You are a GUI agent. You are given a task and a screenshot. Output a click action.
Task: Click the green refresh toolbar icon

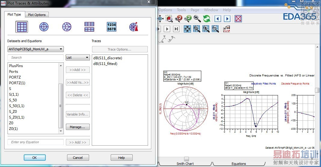(206, 19)
